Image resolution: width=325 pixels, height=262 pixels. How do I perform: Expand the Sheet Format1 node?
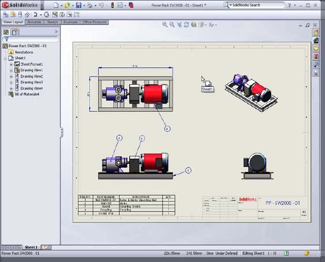[11, 65]
